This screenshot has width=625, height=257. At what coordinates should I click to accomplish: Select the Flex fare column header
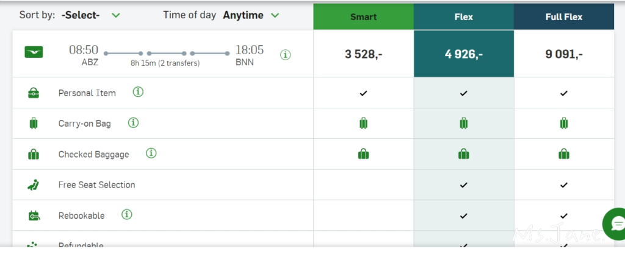pyautogui.click(x=463, y=17)
